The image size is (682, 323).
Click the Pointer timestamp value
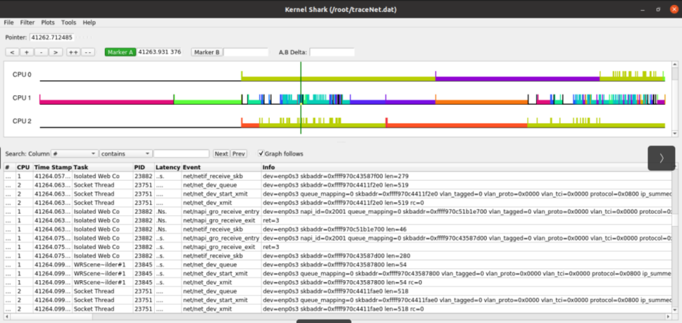52,37
